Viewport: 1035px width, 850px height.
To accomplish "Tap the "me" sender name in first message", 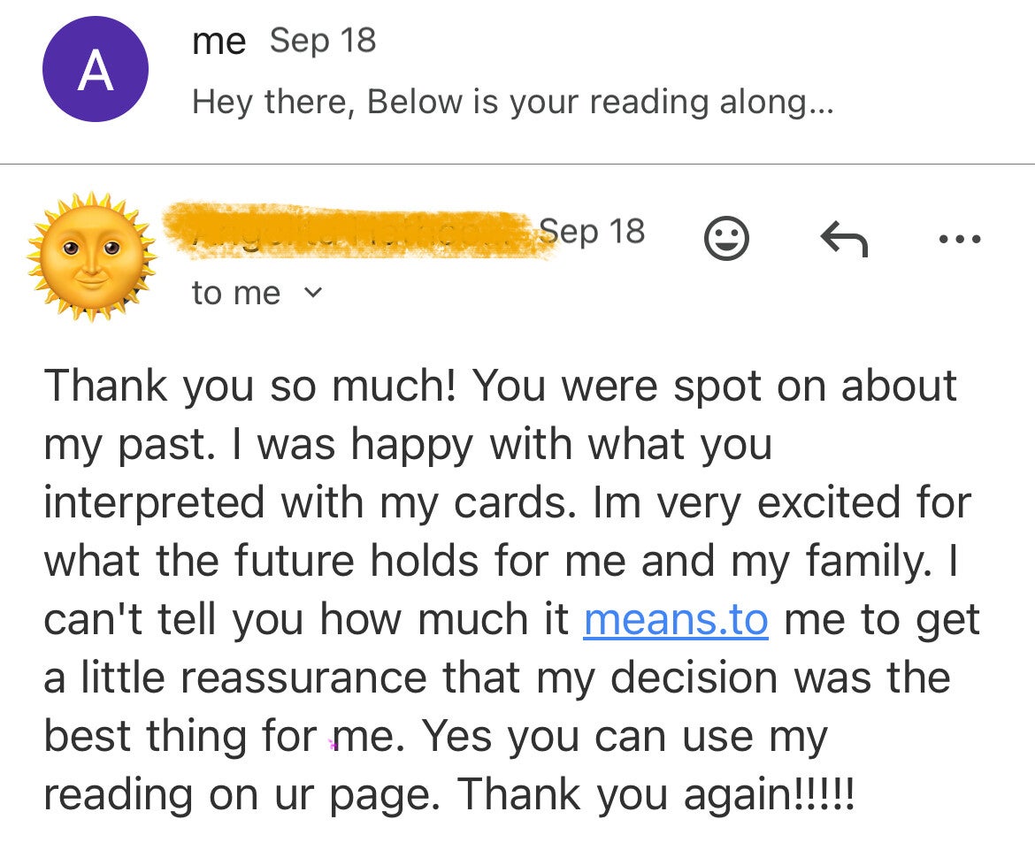I will coord(218,42).
